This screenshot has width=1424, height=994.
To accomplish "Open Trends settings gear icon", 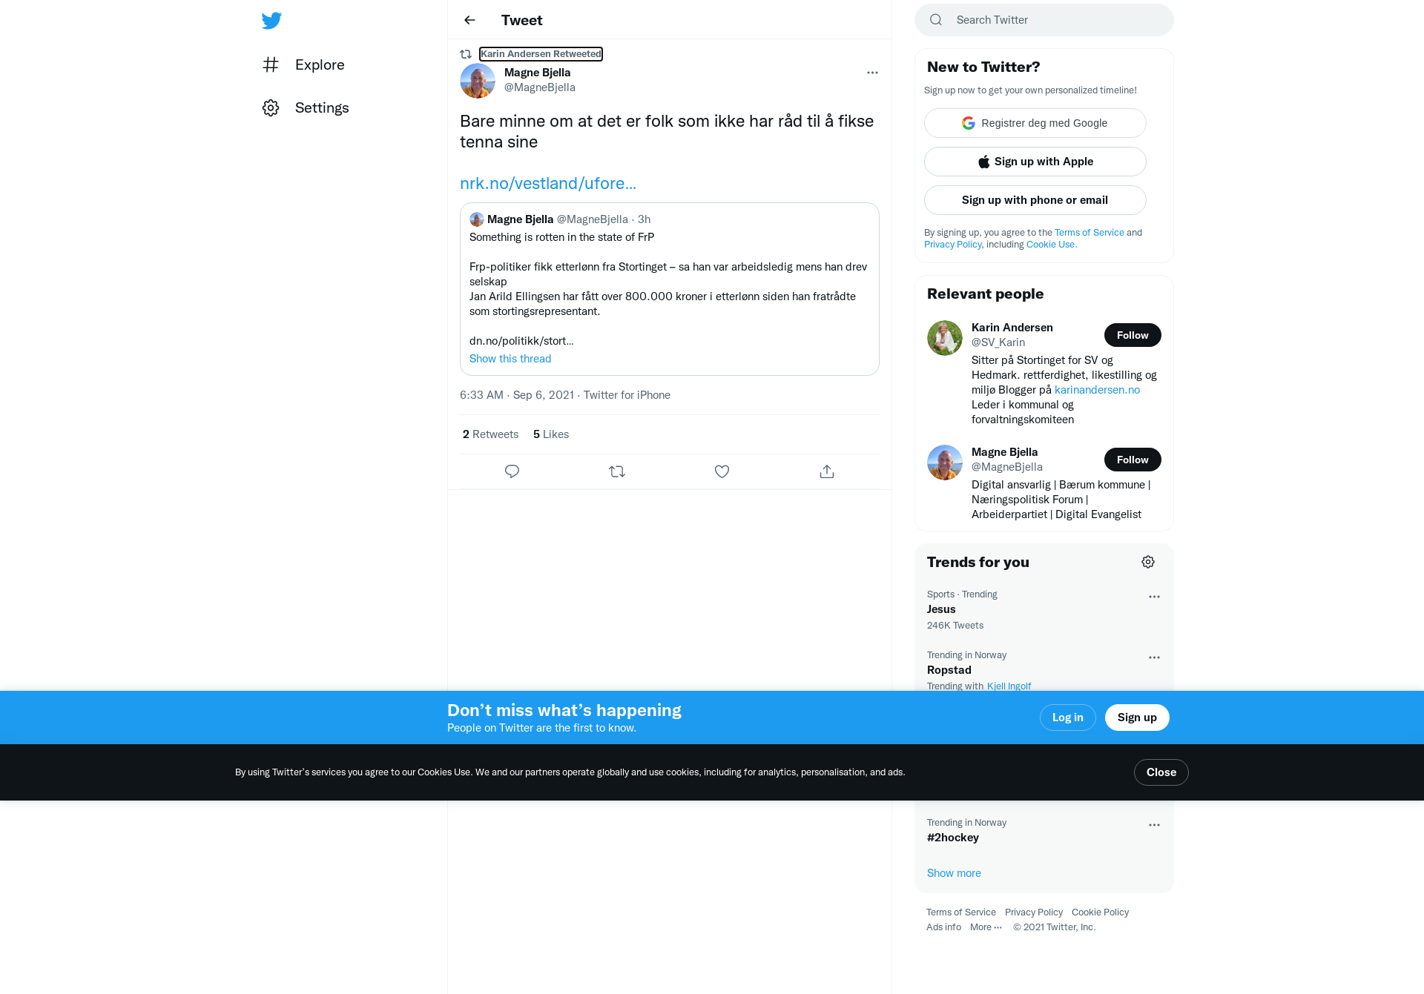I will click(x=1148, y=562).
